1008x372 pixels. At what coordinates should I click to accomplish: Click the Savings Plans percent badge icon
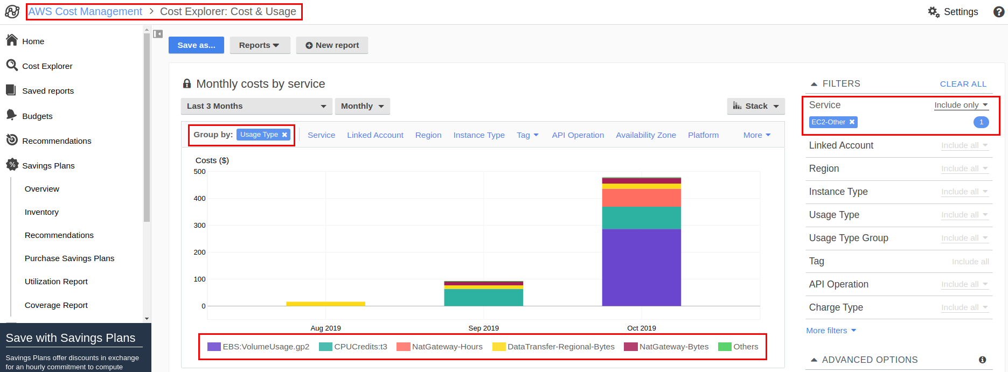tap(12, 165)
